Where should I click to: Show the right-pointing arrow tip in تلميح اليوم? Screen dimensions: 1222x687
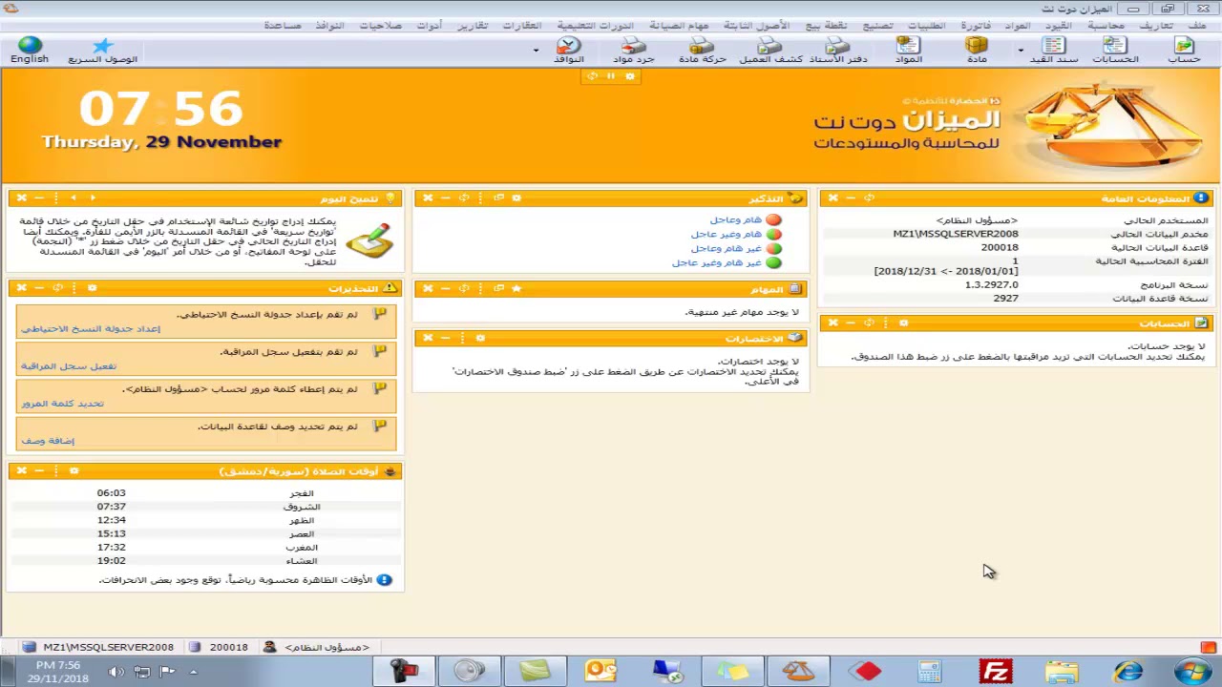(x=93, y=198)
